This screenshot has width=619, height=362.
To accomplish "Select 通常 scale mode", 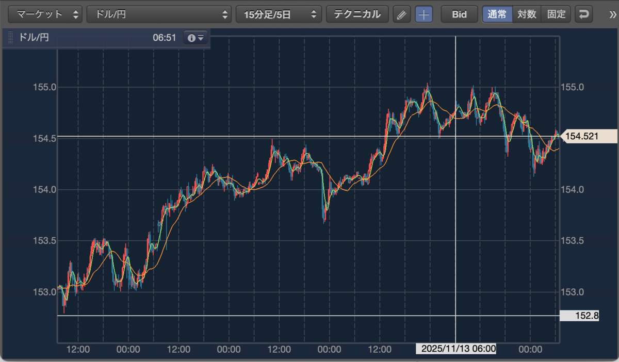I will (497, 14).
